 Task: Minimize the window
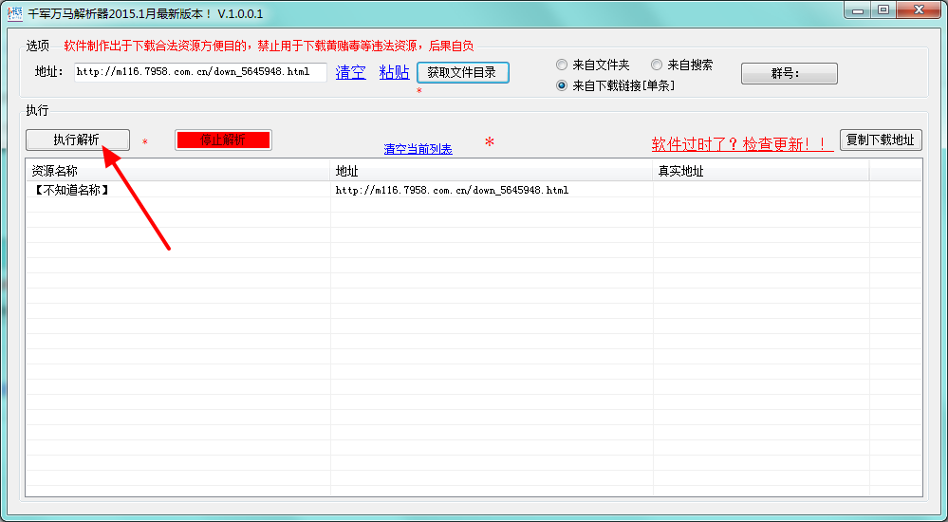tap(858, 10)
